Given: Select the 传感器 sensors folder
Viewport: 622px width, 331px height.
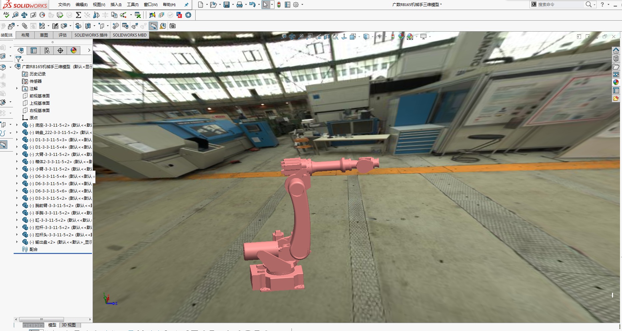Looking at the screenshot, I should coord(32,81).
